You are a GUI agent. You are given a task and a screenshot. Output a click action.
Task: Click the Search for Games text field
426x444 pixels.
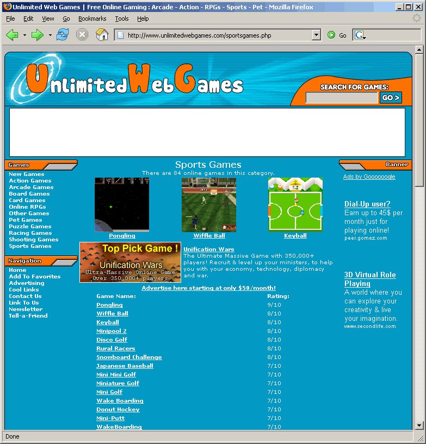pyautogui.click(x=341, y=98)
